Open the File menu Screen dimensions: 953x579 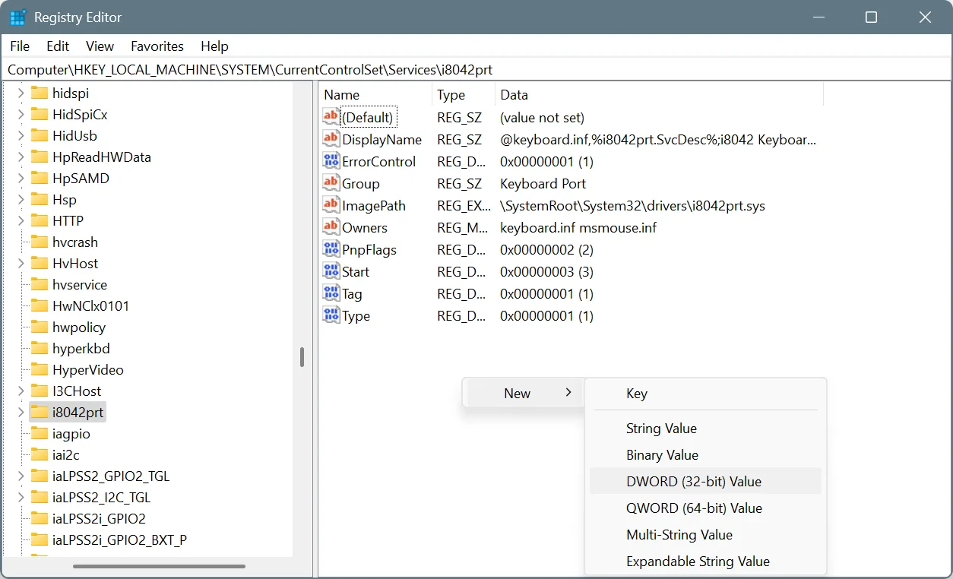(x=20, y=46)
